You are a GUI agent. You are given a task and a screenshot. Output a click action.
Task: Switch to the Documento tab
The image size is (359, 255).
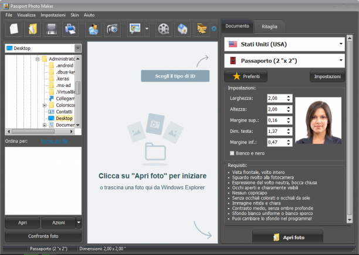(237, 26)
